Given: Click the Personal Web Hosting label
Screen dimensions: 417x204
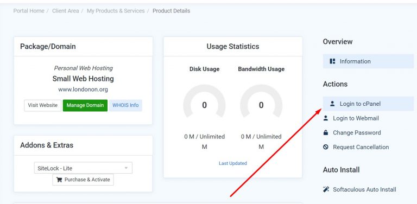Looking at the screenshot, I should tap(83, 68).
